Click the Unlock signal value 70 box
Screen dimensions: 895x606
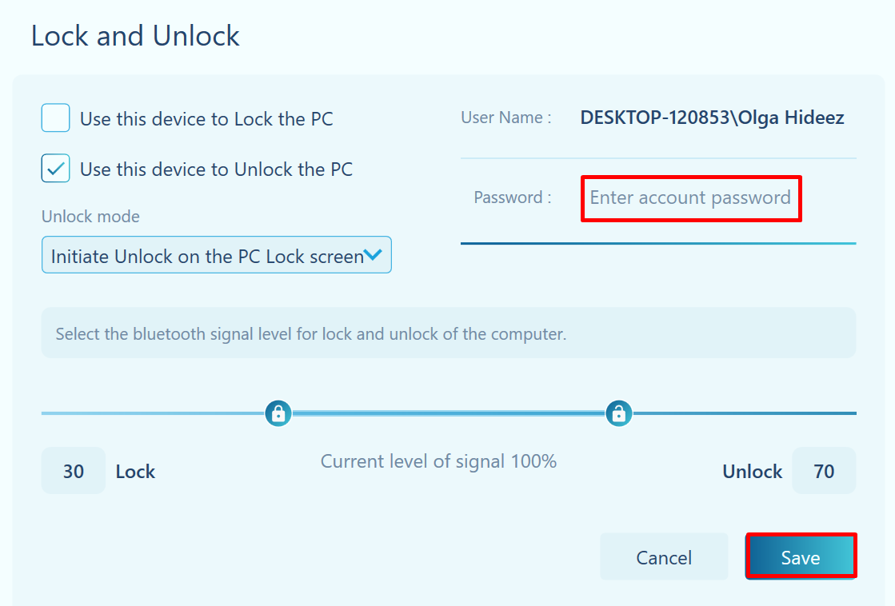click(824, 471)
